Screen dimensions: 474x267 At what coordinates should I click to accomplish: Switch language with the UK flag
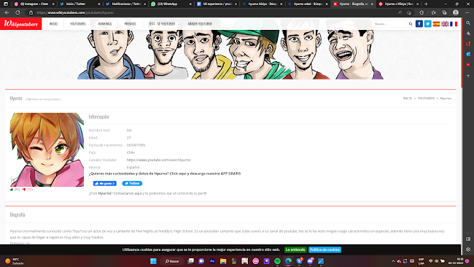pos(445,24)
